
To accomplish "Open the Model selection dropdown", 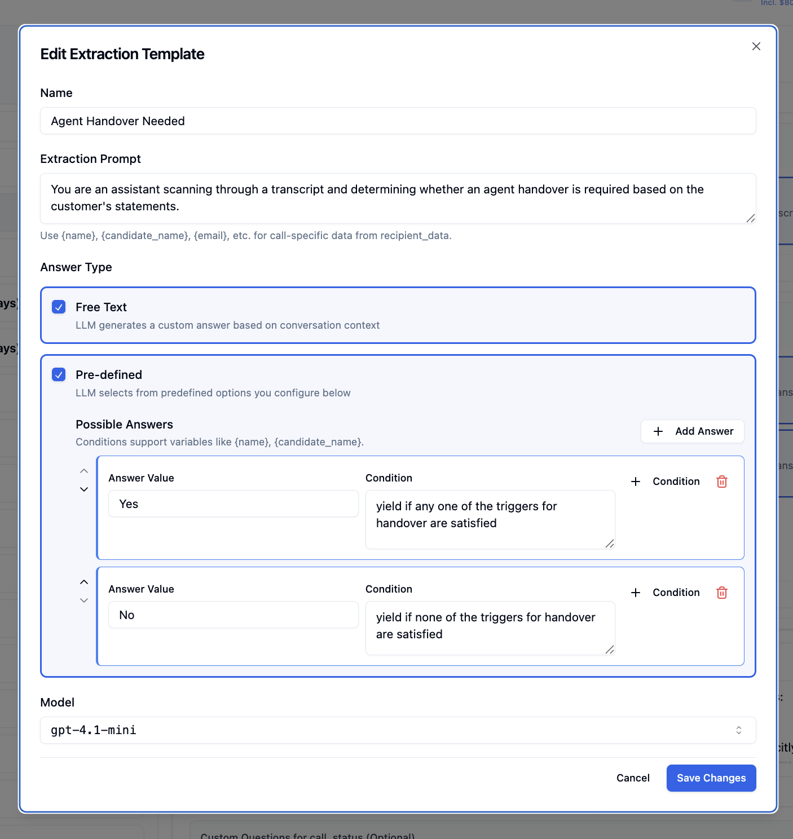I will 738,730.
